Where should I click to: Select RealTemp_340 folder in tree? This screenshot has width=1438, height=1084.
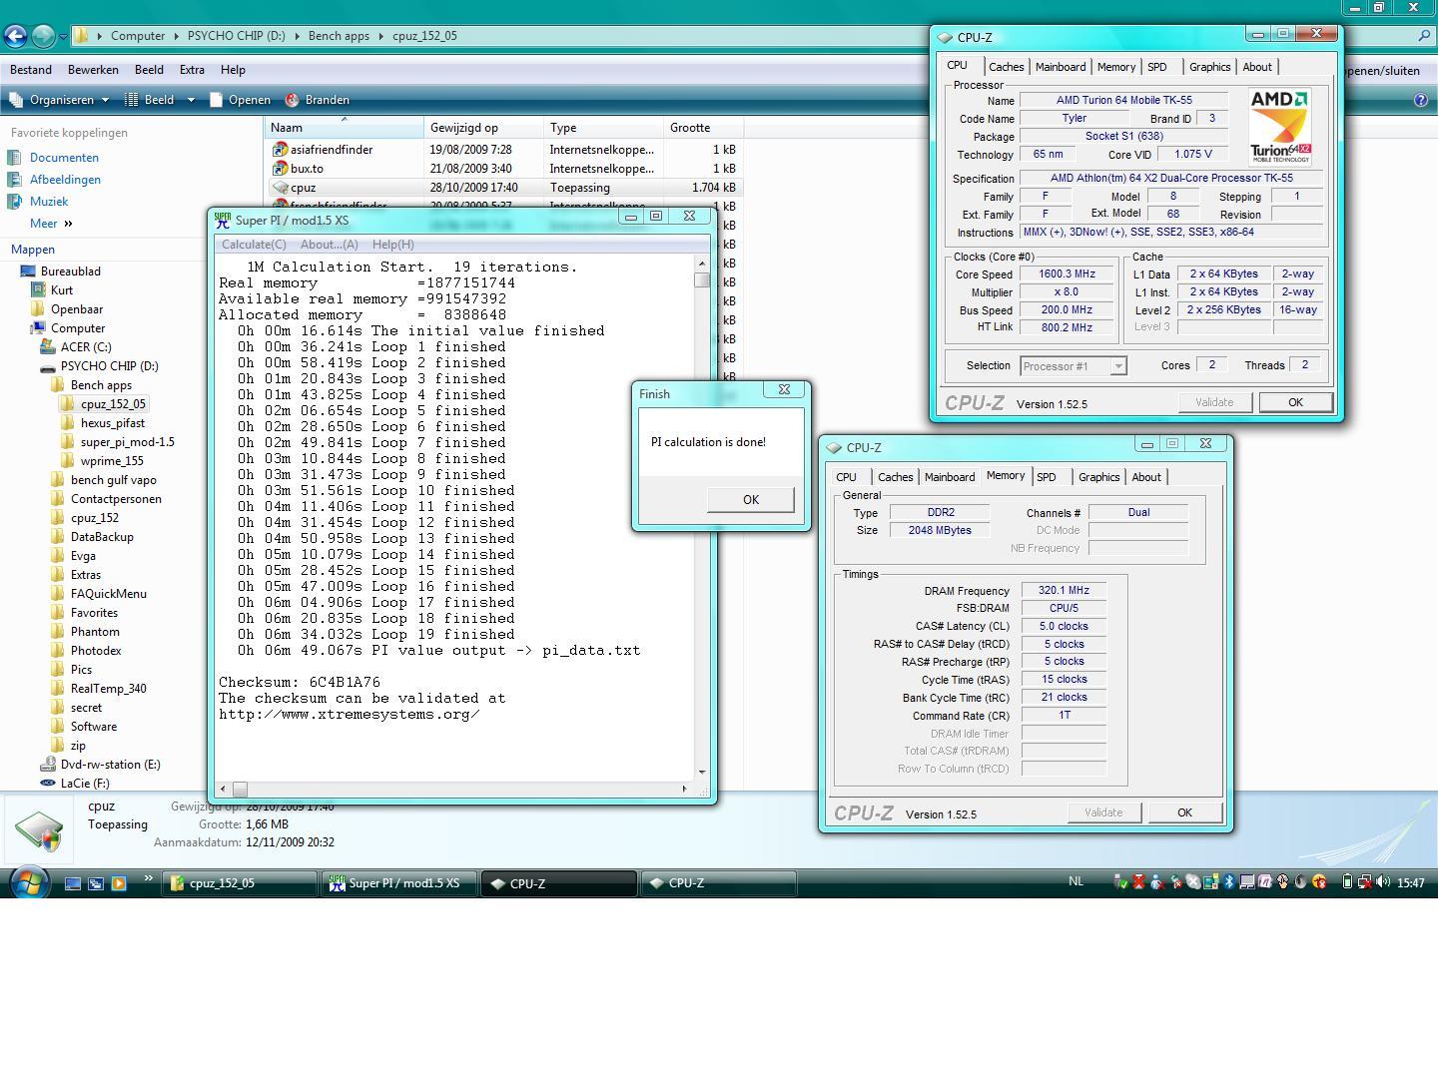click(108, 689)
